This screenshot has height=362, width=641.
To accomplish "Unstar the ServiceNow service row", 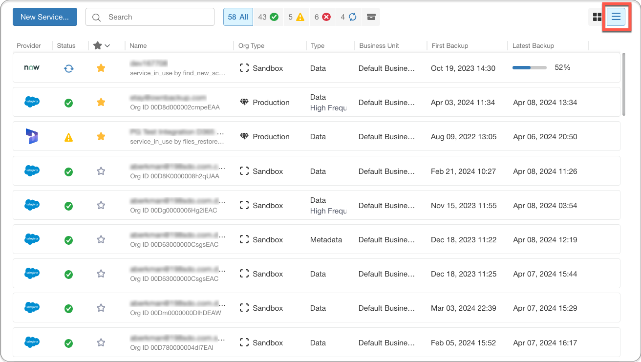I will coord(101,68).
